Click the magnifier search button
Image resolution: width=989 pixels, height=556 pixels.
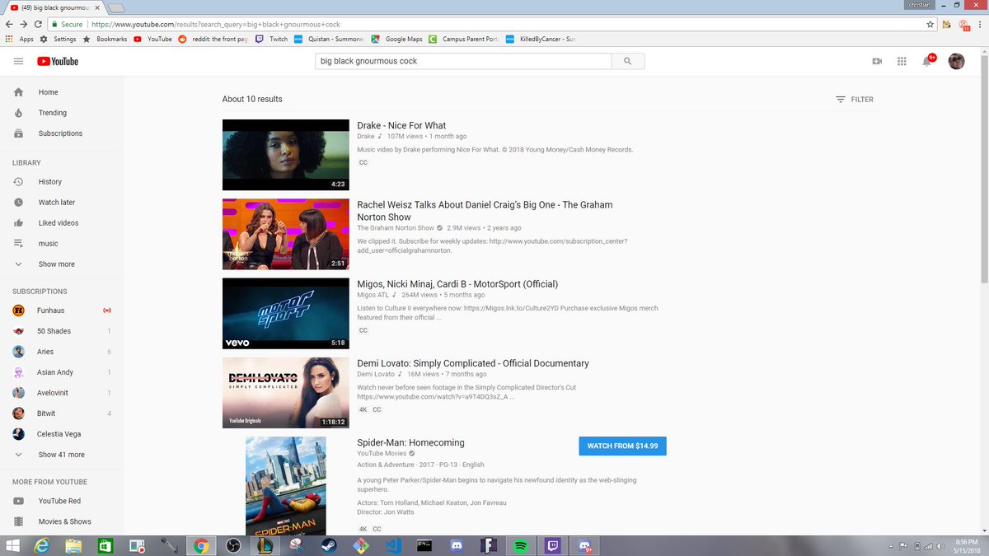coord(628,61)
